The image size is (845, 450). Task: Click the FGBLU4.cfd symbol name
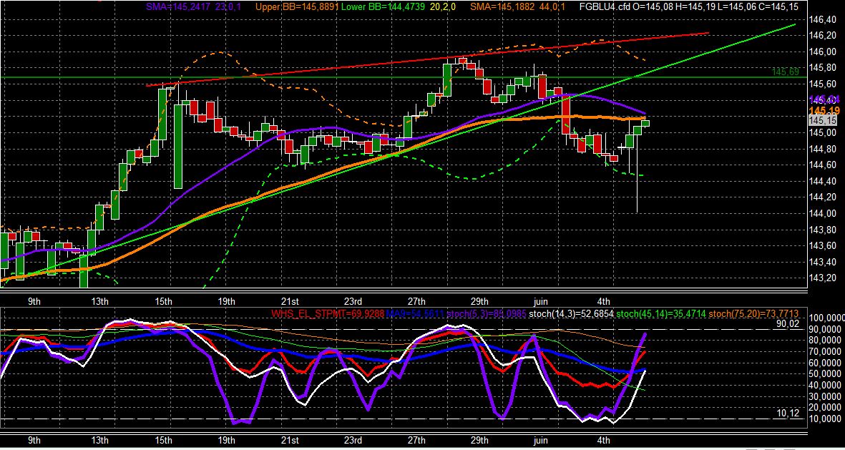tap(605, 7)
